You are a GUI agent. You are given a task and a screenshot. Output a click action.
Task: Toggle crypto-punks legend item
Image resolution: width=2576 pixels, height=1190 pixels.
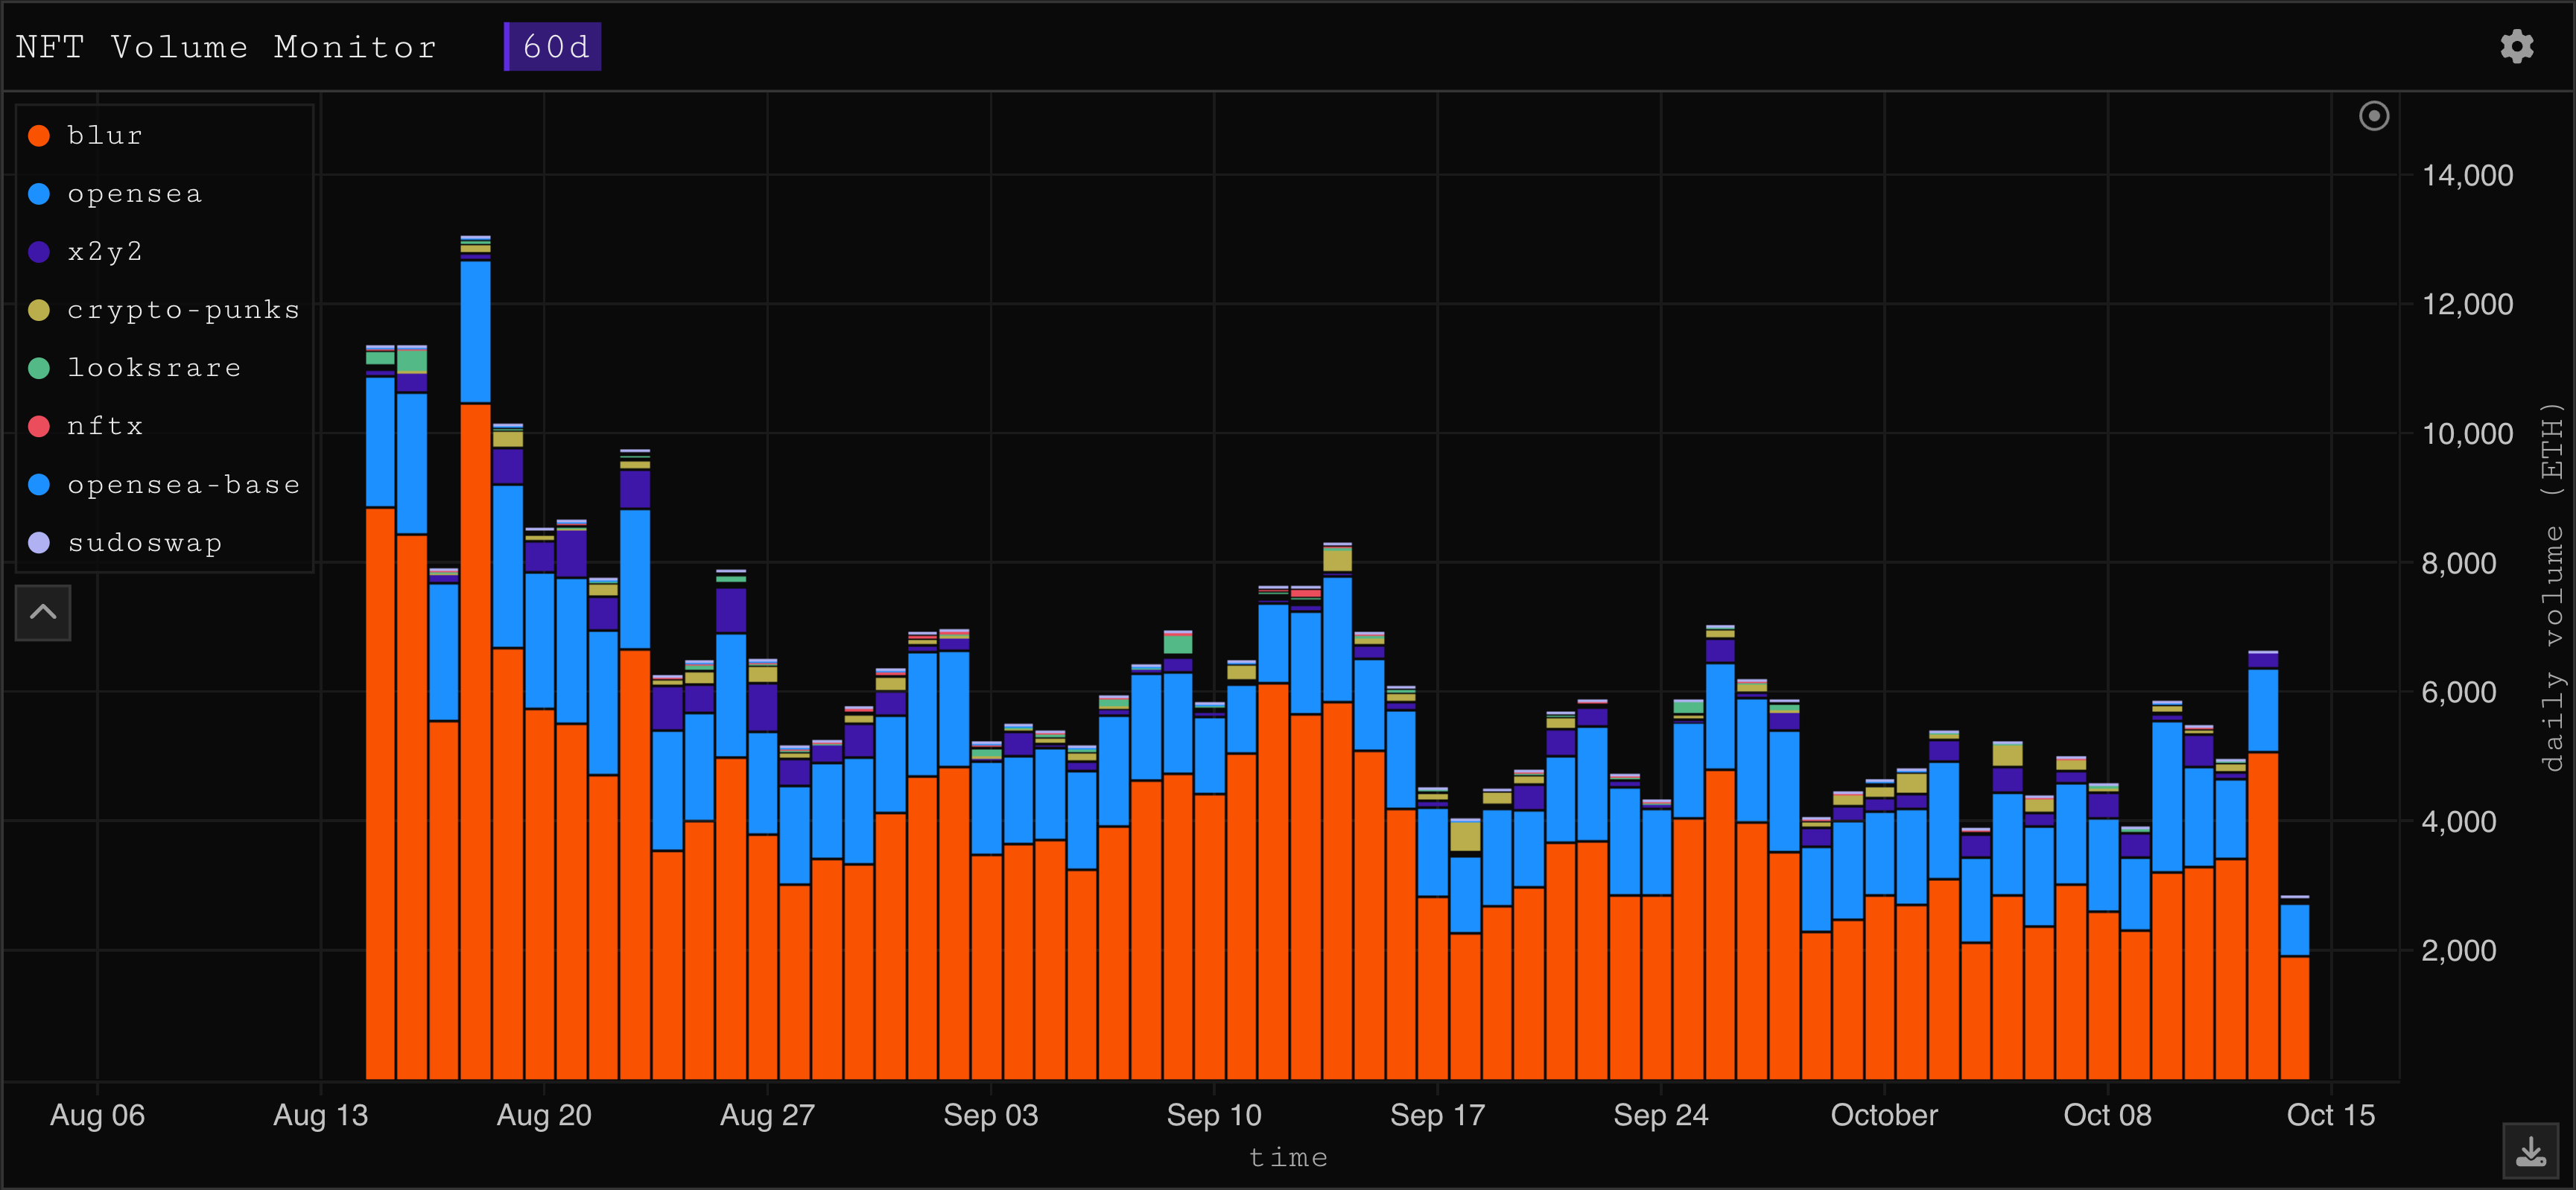click(183, 310)
